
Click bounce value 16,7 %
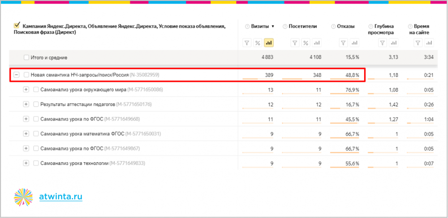[352, 105]
